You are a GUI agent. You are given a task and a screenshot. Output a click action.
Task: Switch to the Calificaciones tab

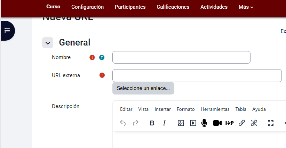coord(173,7)
